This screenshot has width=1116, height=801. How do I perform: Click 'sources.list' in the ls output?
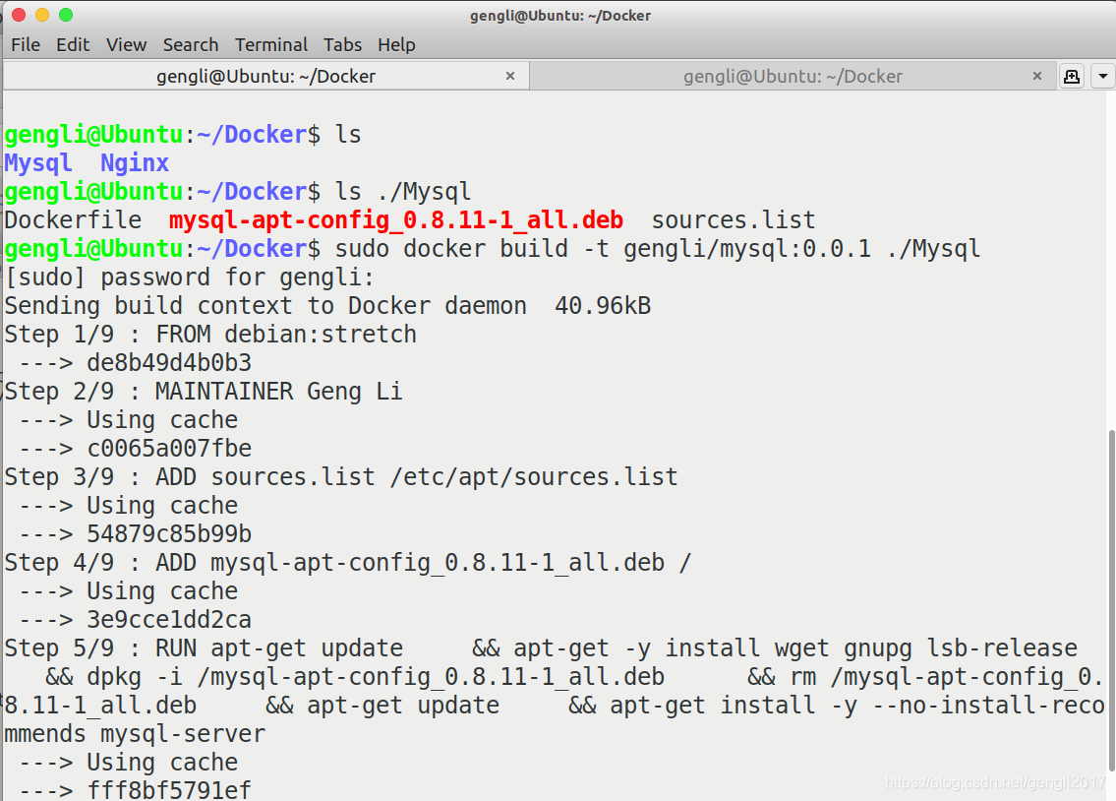coord(734,220)
